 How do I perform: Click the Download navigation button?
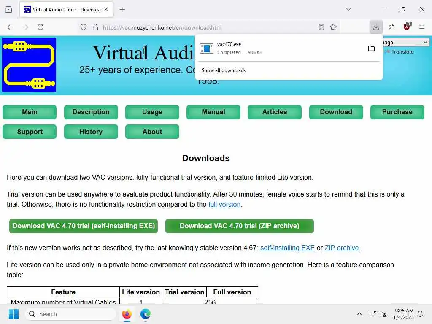point(336,112)
